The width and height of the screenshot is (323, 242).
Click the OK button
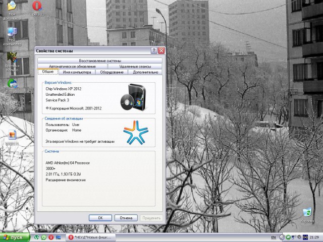pos(100,218)
